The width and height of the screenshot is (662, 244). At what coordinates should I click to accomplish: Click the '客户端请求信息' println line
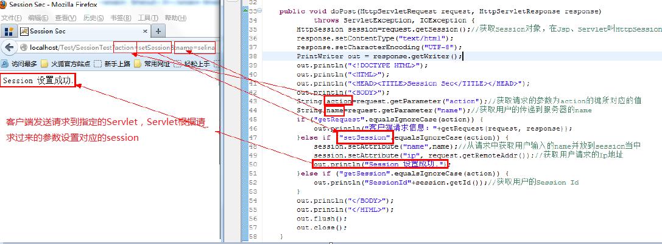tap(443, 128)
